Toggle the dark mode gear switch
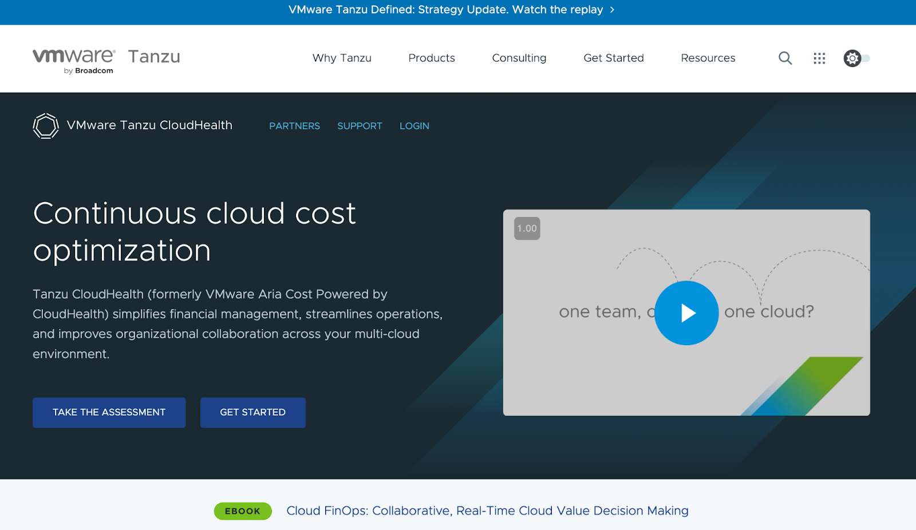The image size is (916, 530). coord(856,58)
